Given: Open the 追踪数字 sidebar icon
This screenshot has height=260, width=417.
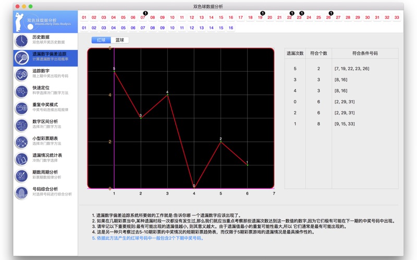Looking at the screenshot, I should [x=21, y=74].
